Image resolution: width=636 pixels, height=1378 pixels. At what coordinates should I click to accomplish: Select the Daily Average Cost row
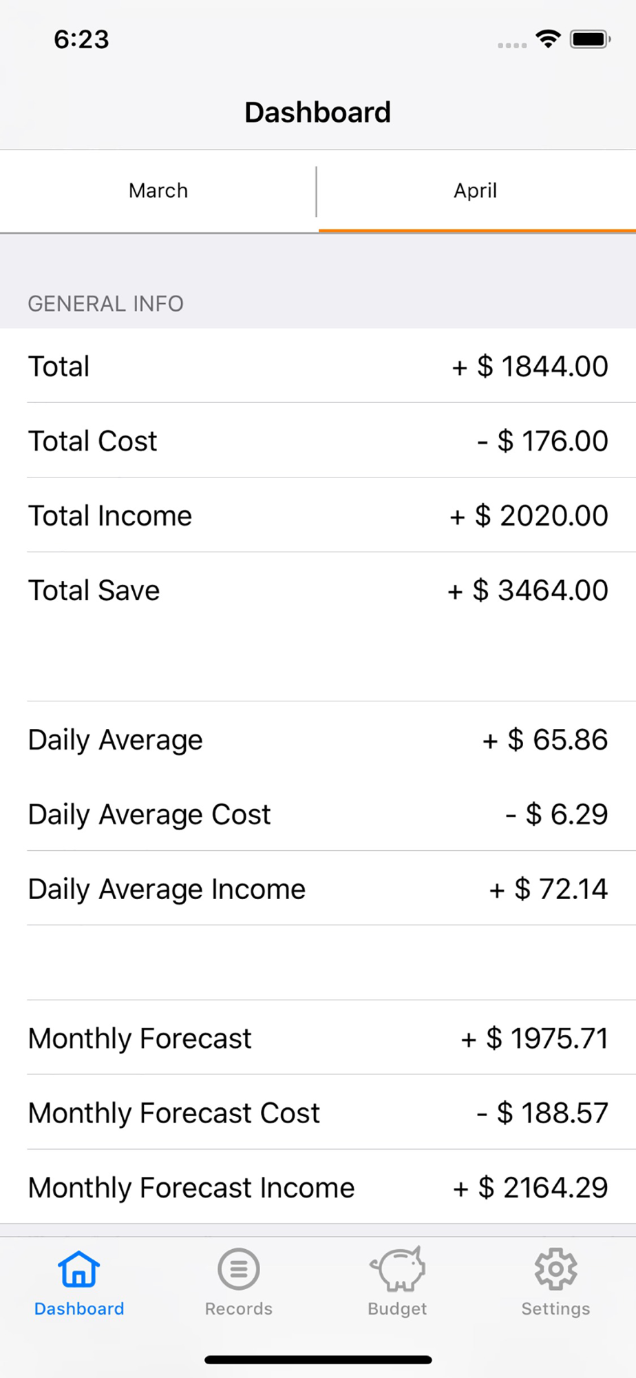(318, 814)
